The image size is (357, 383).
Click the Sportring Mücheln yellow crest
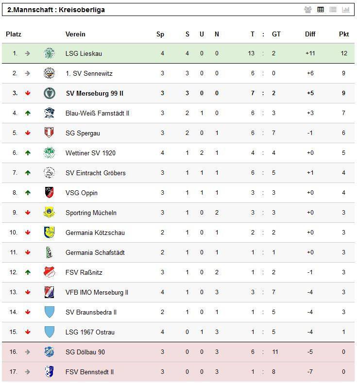(x=50, y=212)
